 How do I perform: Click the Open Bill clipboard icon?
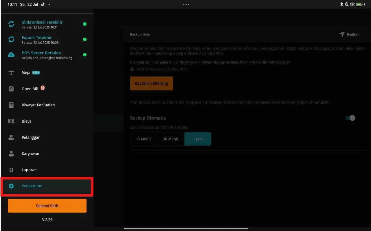point(11,89)
